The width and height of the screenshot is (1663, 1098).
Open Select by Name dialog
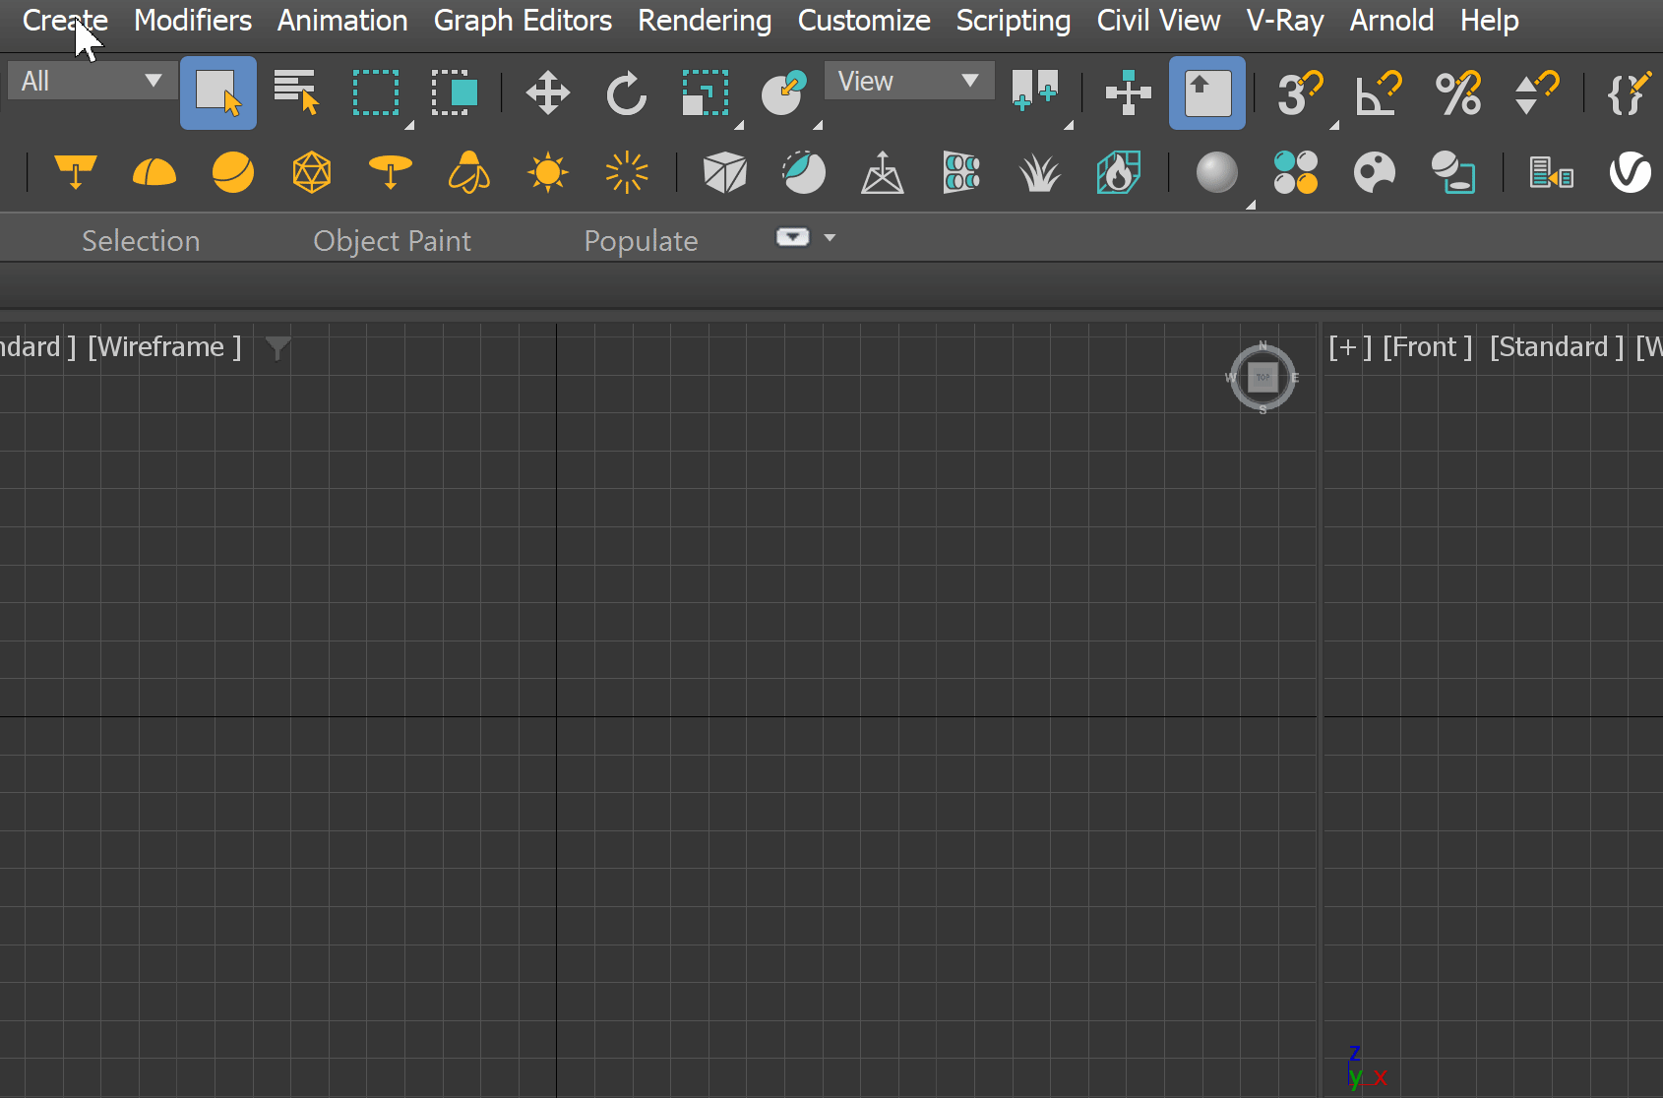coord(296,92)
